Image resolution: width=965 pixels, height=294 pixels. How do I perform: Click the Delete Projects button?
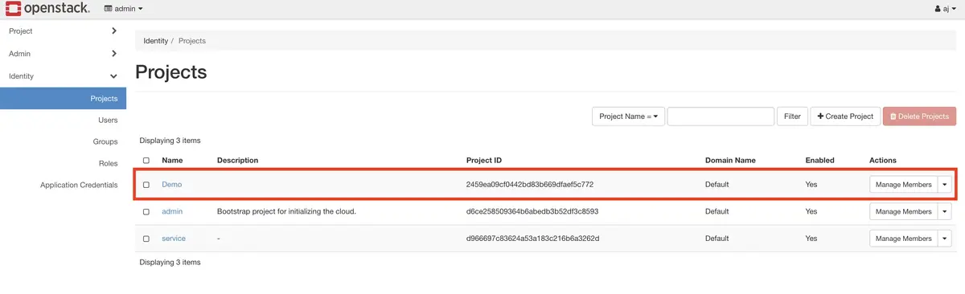pos(919,116)
